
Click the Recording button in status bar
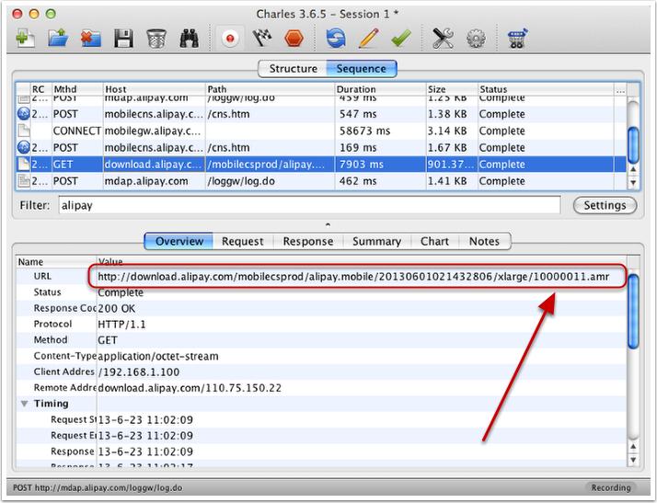coord(611,487)
